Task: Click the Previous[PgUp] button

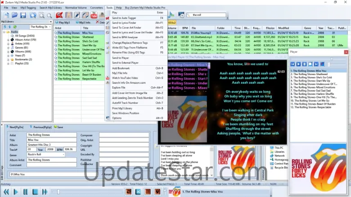Action: [40, 127]
